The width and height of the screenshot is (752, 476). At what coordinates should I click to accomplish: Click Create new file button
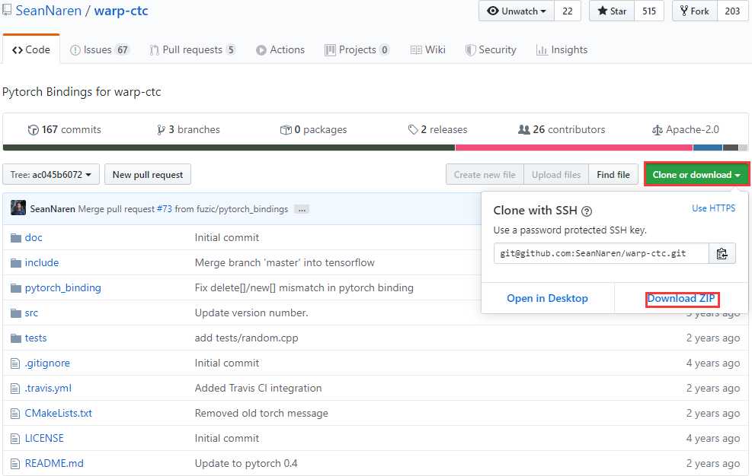pyautogui.click(x=485, y=174)
